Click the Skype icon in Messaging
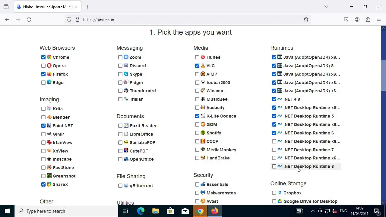 point(126,74)
